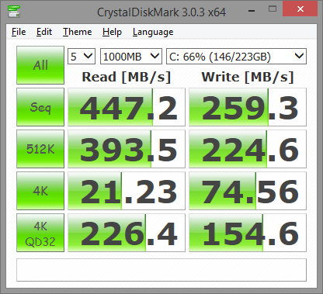
Task: Select the 4K read result 21.23
Action: [x=127, y=191]
